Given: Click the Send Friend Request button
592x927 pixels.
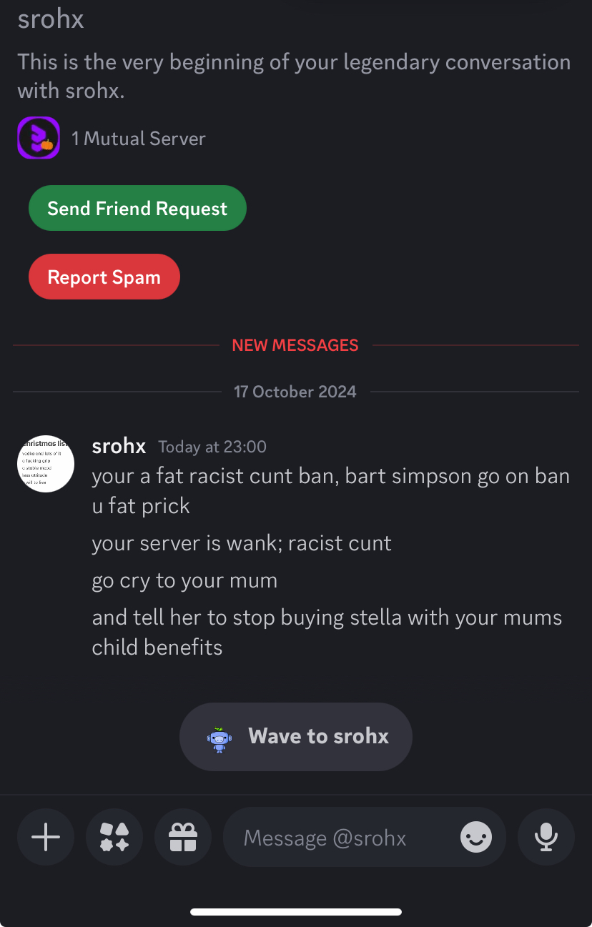Looking at the screenshot, I should (137, 208).
